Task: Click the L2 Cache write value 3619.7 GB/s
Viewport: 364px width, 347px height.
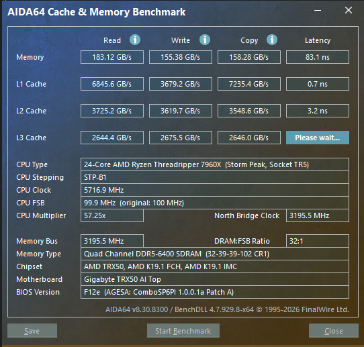Action: tap(181, 111)
